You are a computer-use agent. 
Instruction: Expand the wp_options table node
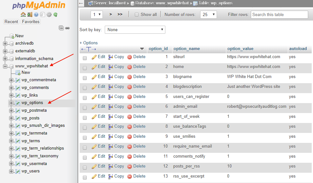point(11,103)
